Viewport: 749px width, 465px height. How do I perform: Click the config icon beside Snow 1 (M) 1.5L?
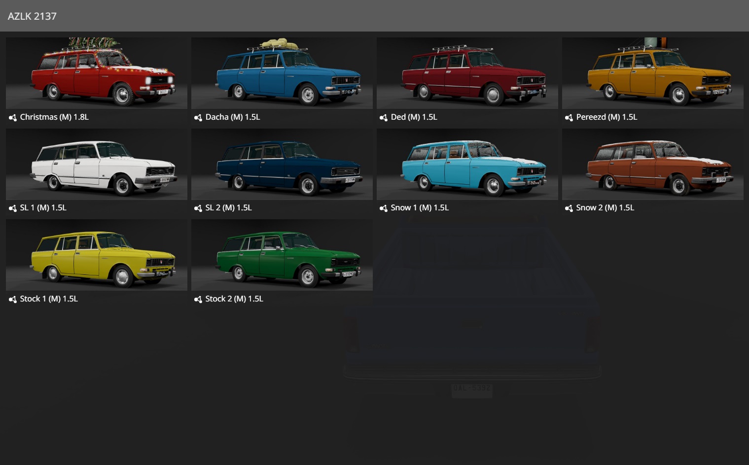[x=384, y=208]
